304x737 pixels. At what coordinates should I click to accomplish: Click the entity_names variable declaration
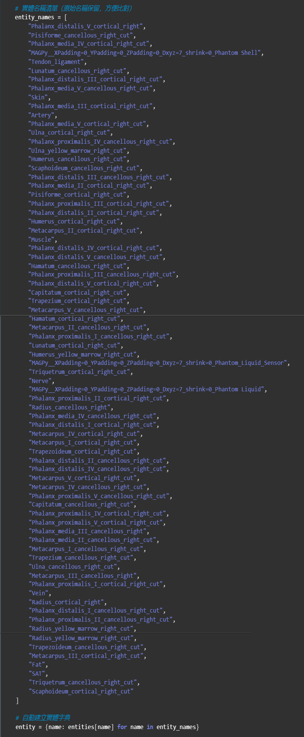coord(35,18)
